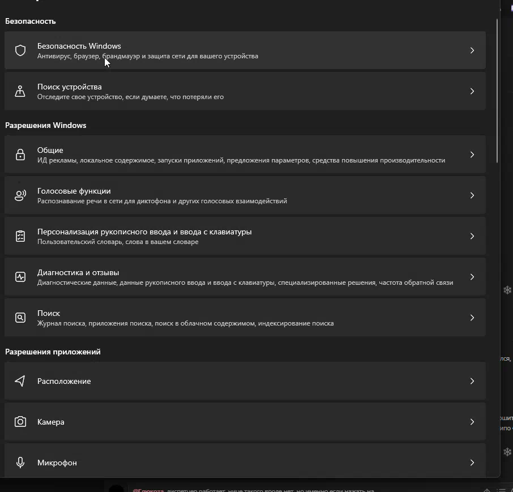This screenshot has width=513, height=492.
Task: Click the Расположение arrow icon
Action: pos(20,381)
